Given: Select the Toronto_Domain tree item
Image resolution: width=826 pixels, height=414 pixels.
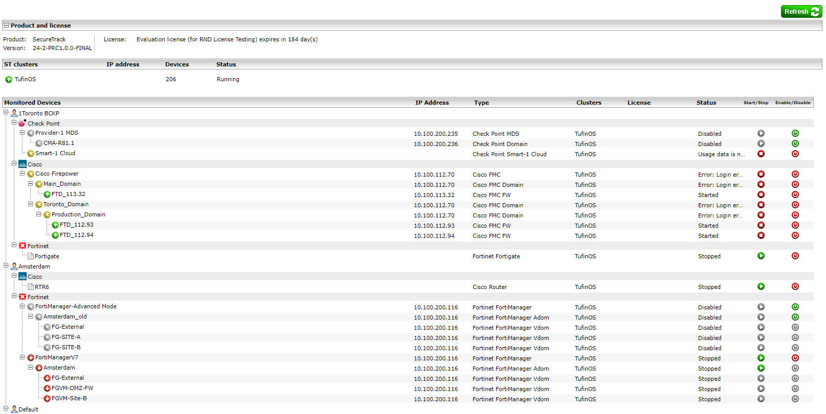Looking at the screenshot, I should [x=65, y=205].
